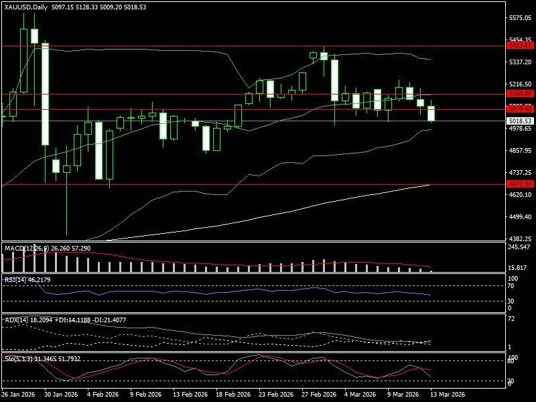
Task: Select the red 5164.00 price level tag
Action: point(520,94)
